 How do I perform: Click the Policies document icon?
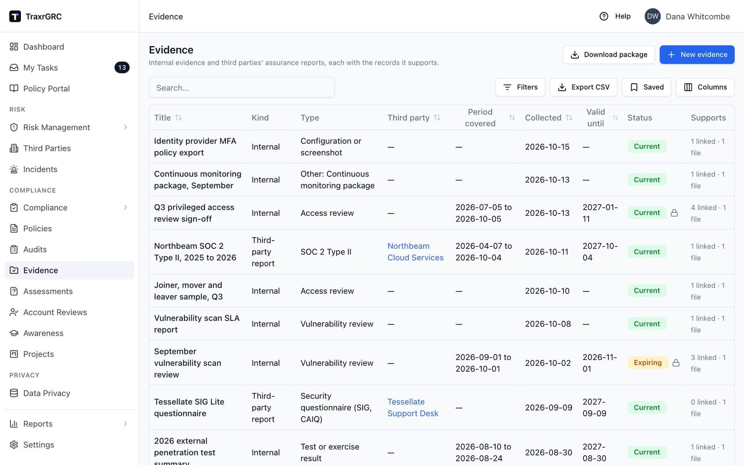click(14, 228)
